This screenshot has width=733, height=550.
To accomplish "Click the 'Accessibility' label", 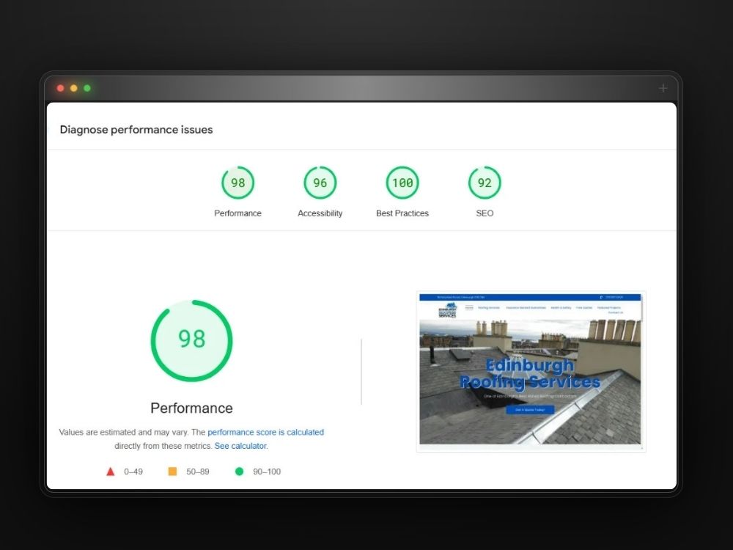I will pyautogui.click(x=320, y=213).
